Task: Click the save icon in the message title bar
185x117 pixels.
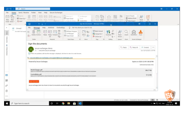Action: (30, 24)
